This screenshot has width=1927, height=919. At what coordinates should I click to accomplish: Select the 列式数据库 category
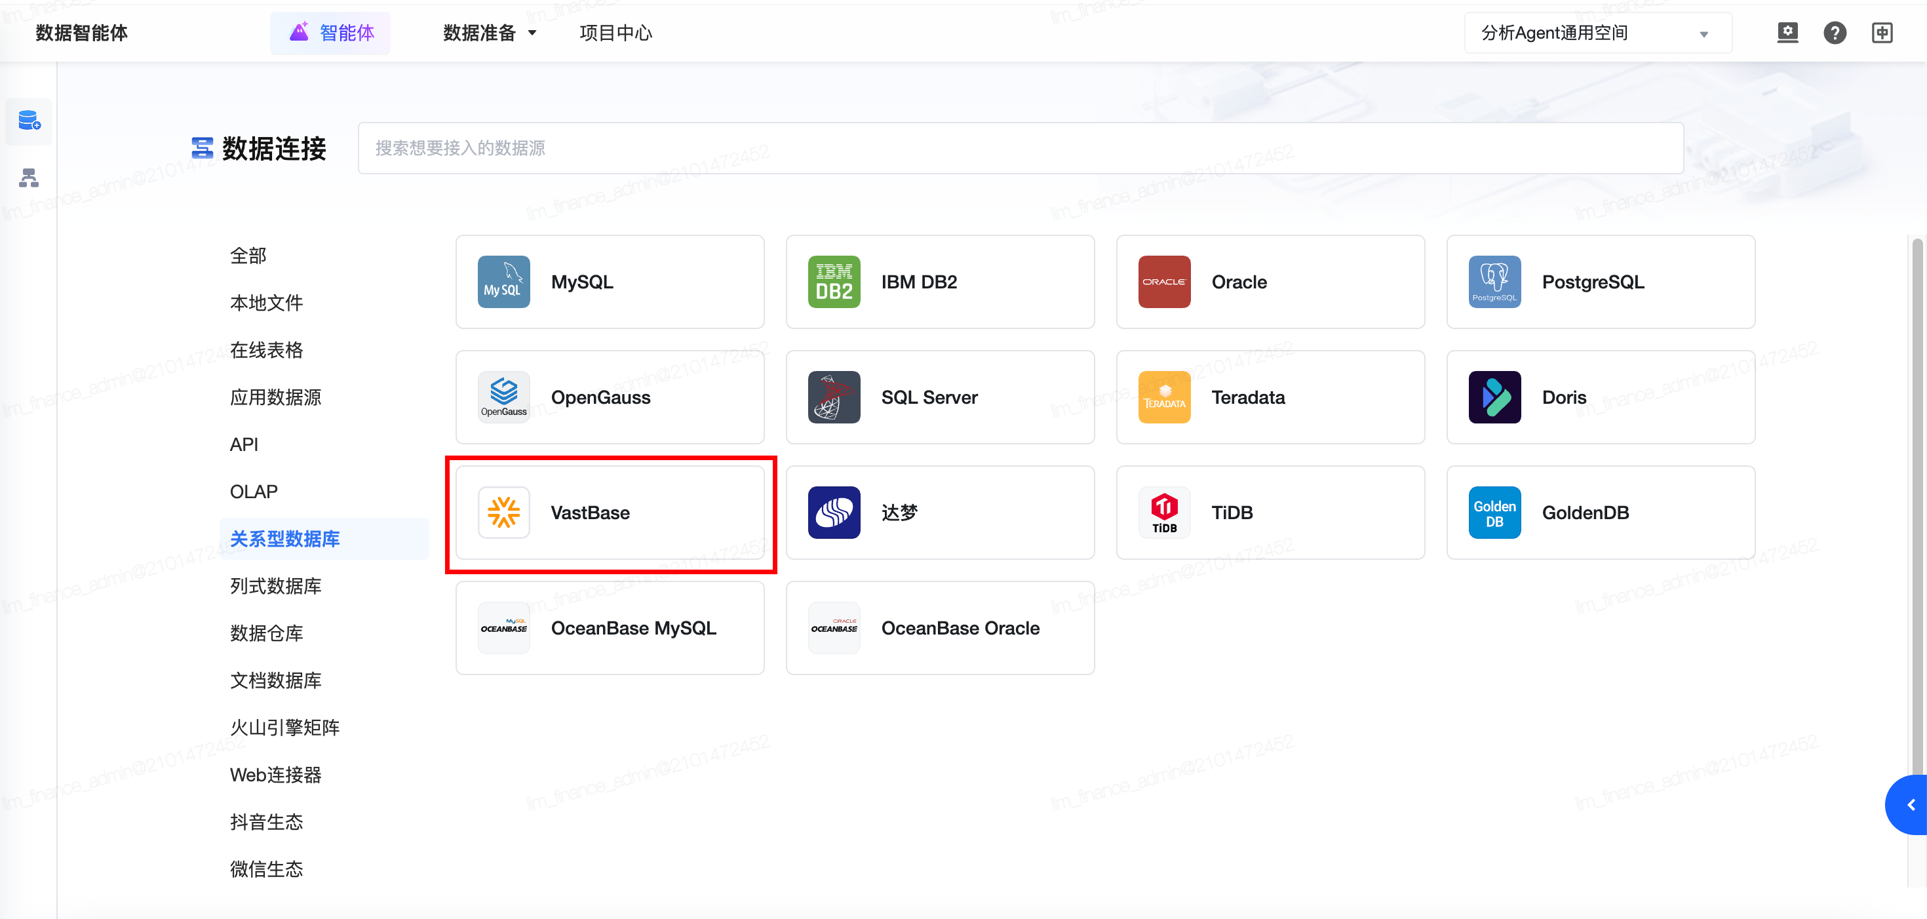[x=275, y=586]
